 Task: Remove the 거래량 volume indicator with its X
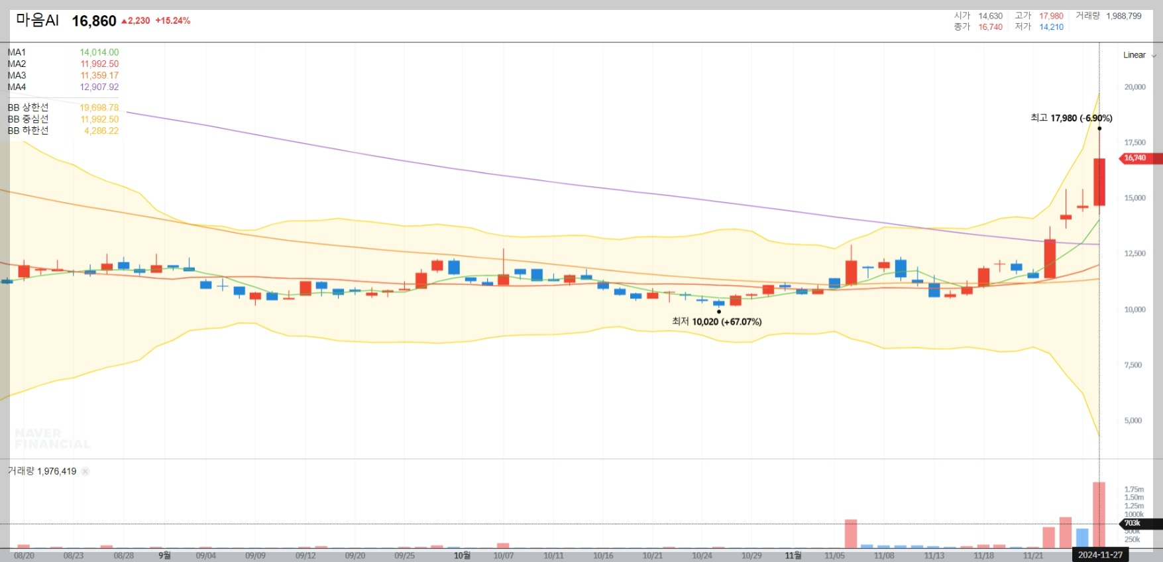[x=85, y=471]
